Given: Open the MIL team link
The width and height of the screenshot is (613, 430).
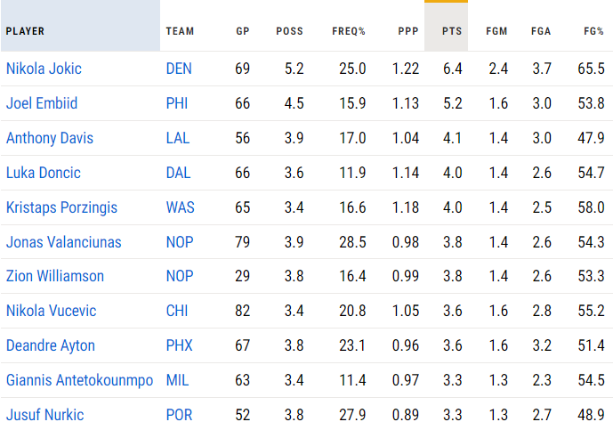Looking at the screenshot, I should coord(177,381).
